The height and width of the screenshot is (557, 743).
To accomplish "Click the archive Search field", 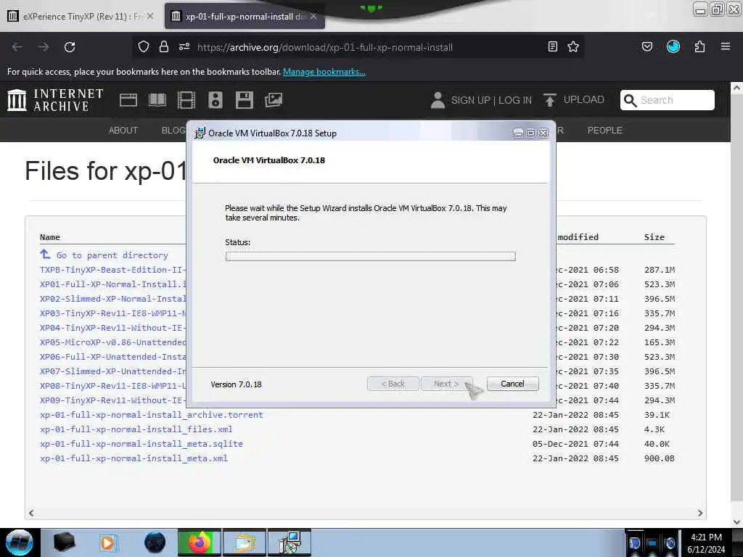I will coord(668,100).
